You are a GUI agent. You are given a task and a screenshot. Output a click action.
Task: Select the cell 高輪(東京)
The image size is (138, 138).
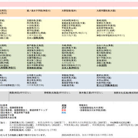click(102, 48)
